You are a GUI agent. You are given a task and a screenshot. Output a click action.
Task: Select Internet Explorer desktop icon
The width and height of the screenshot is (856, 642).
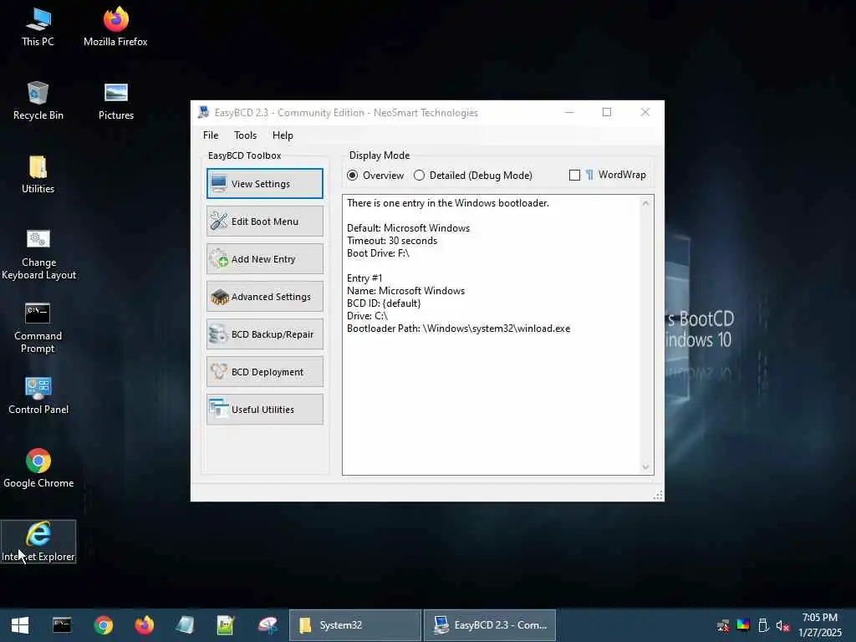pyautogui.click(x=38, y=542)
